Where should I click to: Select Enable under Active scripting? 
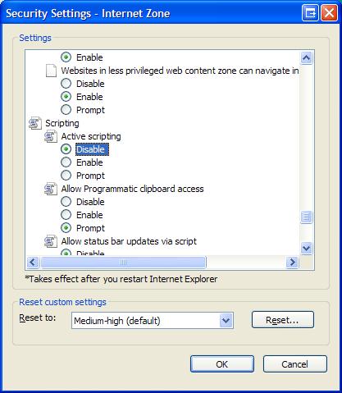tap(66, 162)
